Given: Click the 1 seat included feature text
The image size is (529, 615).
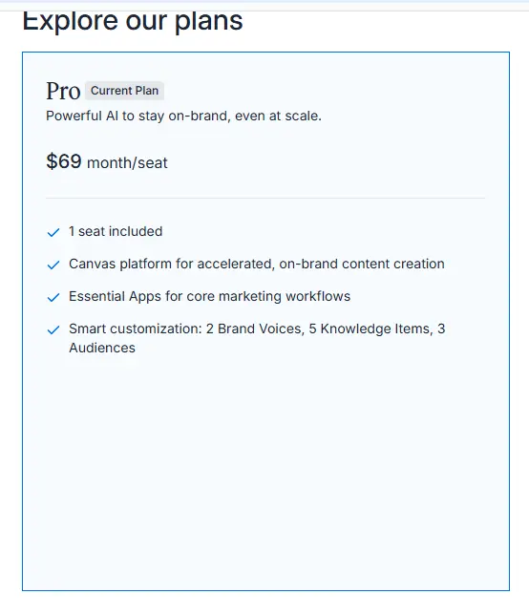Looking at the screenshot, I should [x=116, y=231].
